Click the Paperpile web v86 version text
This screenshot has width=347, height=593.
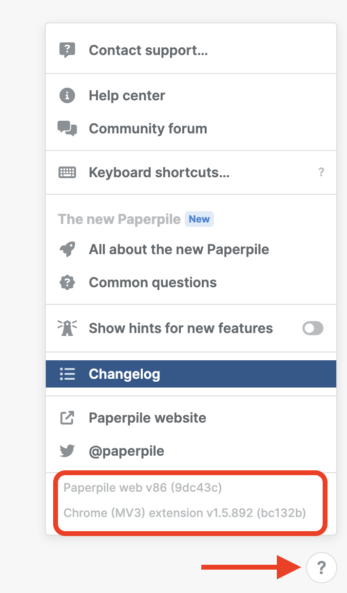[143, 487]
